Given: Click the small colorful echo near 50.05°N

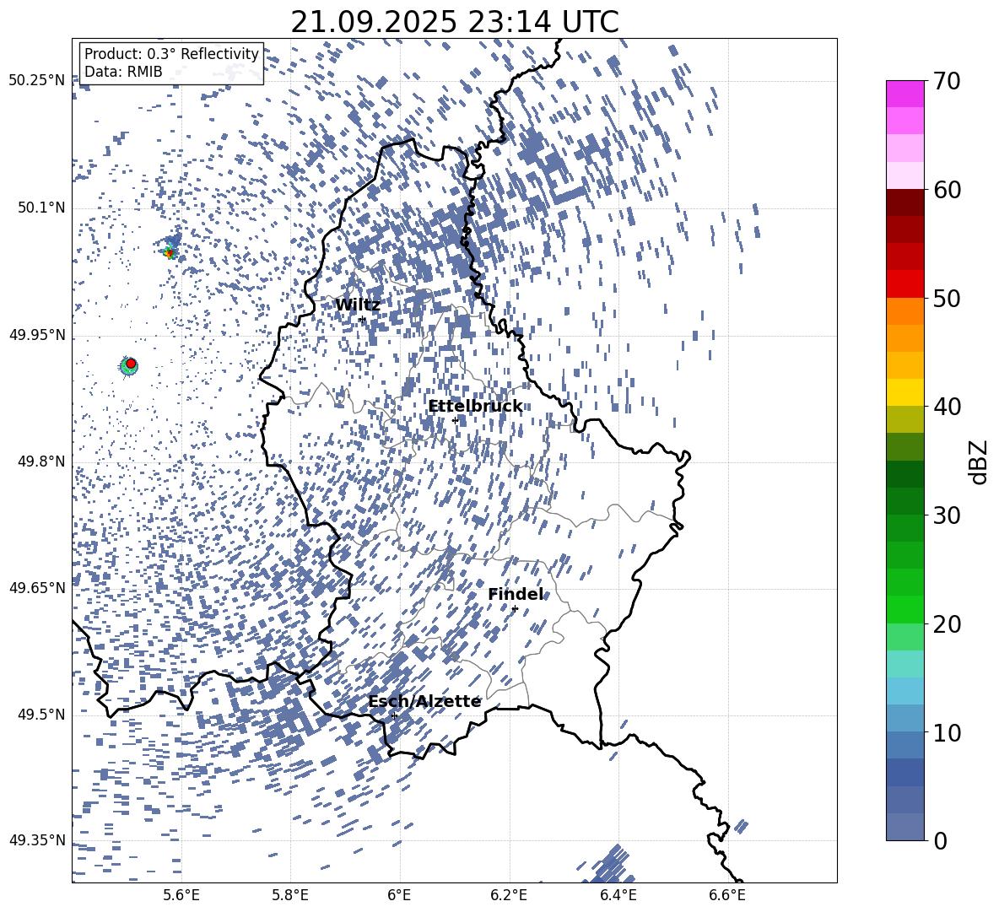Looking at the screenshot, I should tap(169, 252).
